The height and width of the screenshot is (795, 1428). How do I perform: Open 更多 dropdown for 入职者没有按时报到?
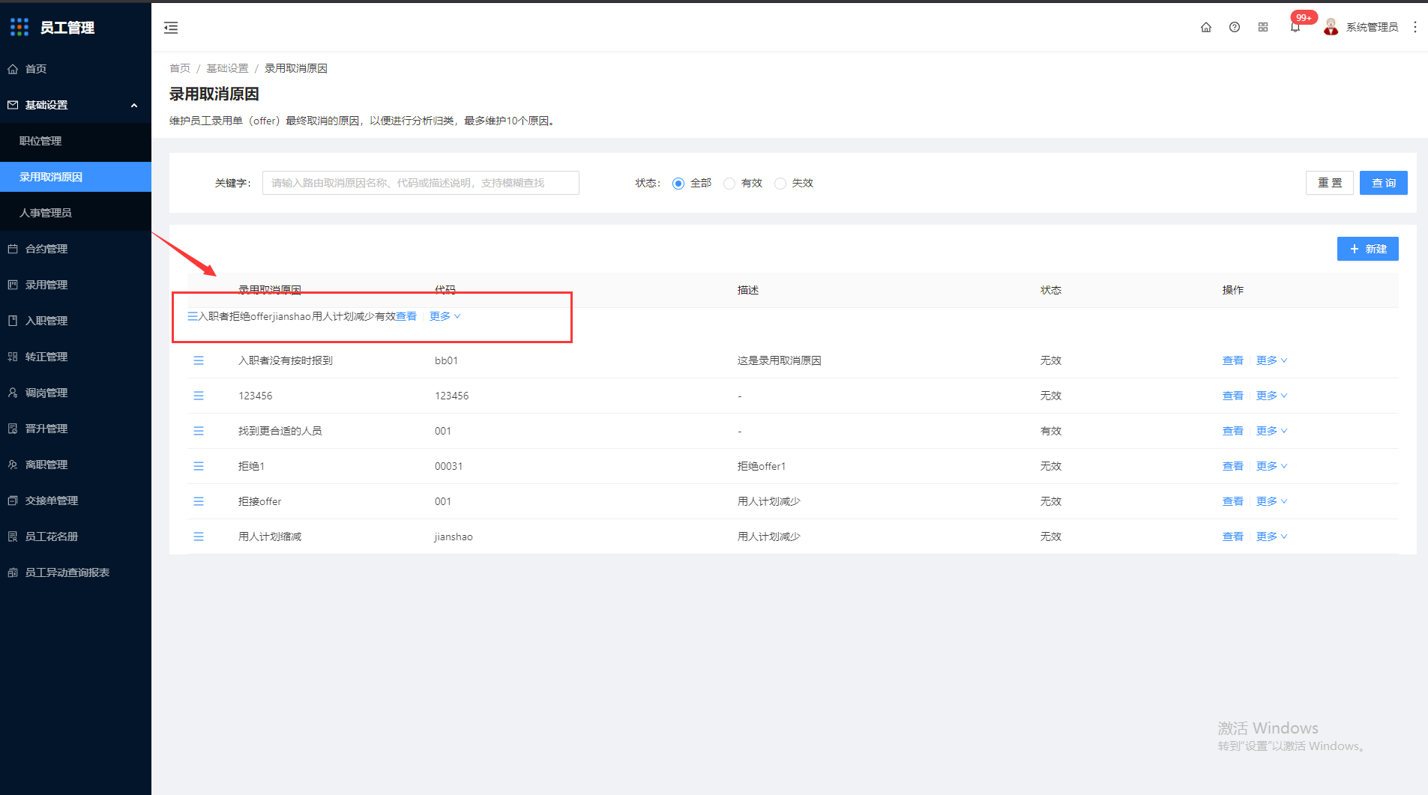1271,360
